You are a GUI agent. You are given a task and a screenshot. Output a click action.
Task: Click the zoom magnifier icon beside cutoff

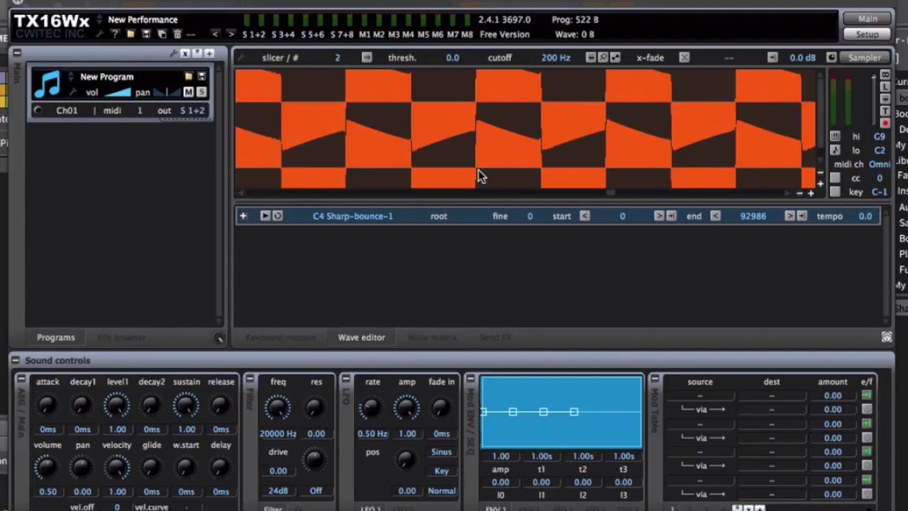point(603,57)
